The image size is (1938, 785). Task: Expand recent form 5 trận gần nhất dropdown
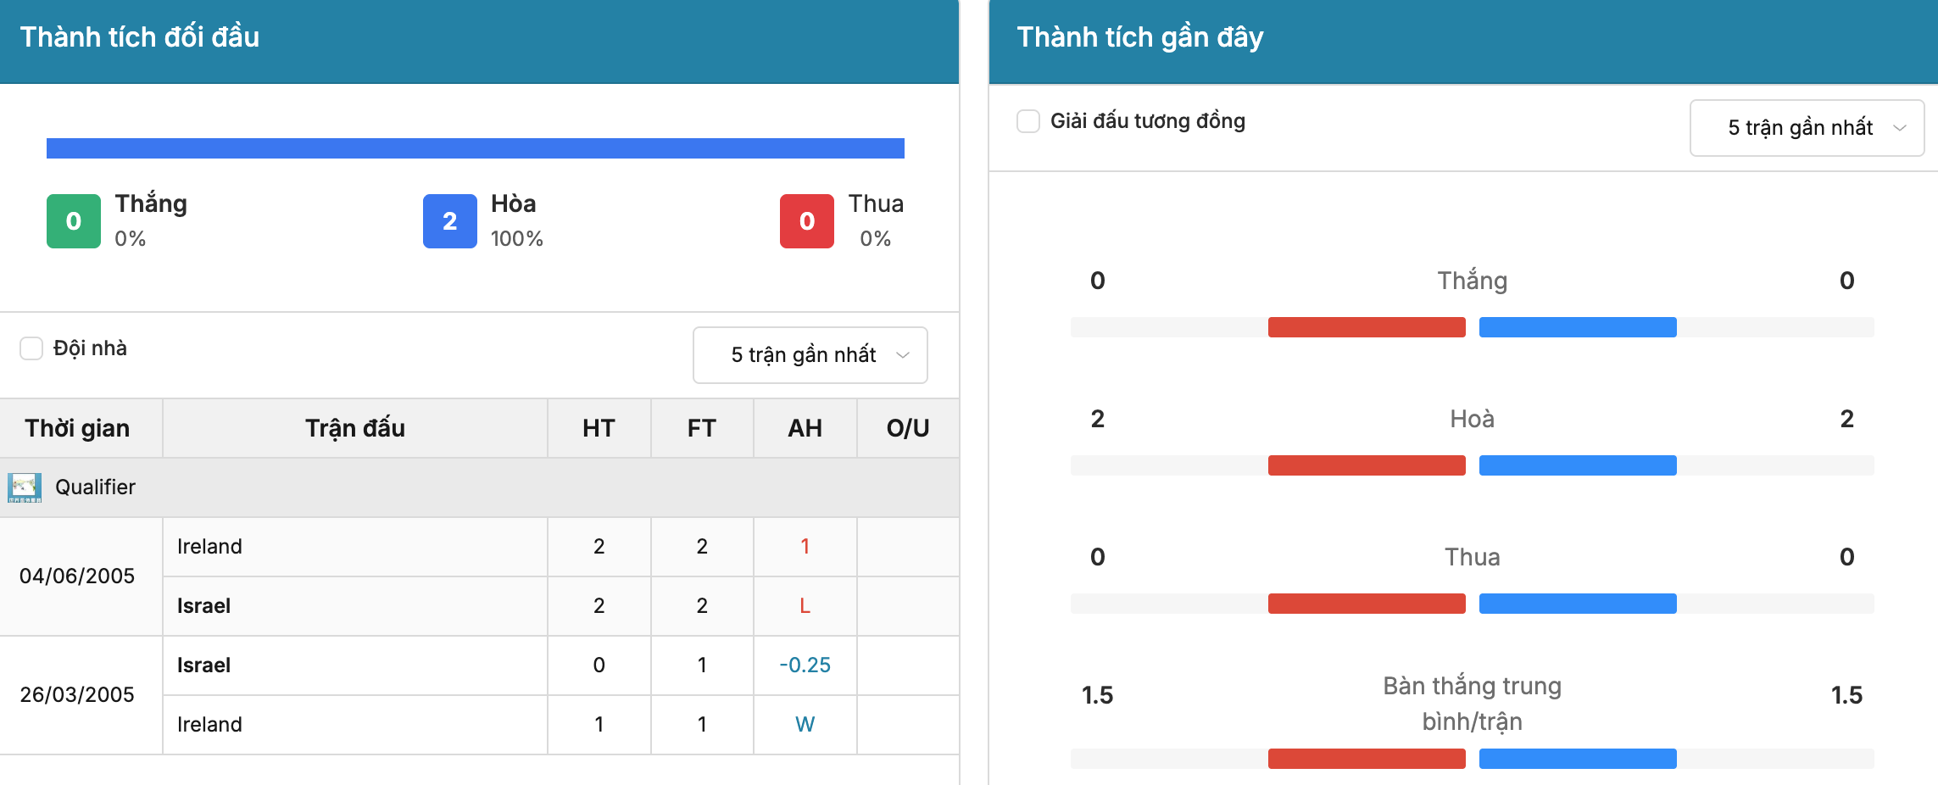(1807, 128)
